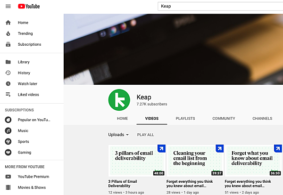Viewport: 283px width, 195px height.
Task: Click the Music channel icon
Action: [x=8, y=130]
